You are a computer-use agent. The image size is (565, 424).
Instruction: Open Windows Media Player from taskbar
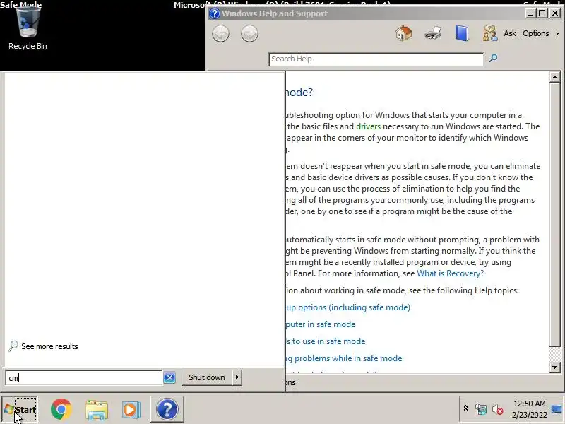131,410
